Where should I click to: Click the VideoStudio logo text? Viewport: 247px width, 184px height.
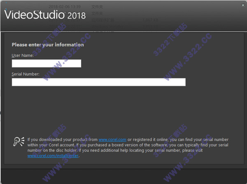35,15
